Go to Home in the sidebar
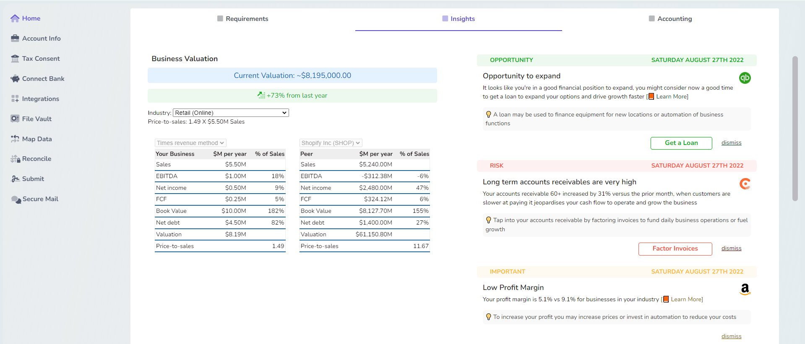The width and height of the screenshot is (805, 344). (x=26, y=18)
